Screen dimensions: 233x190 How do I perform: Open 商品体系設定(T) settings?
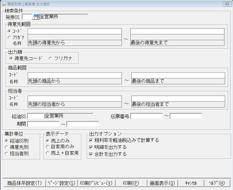point(25,183)
